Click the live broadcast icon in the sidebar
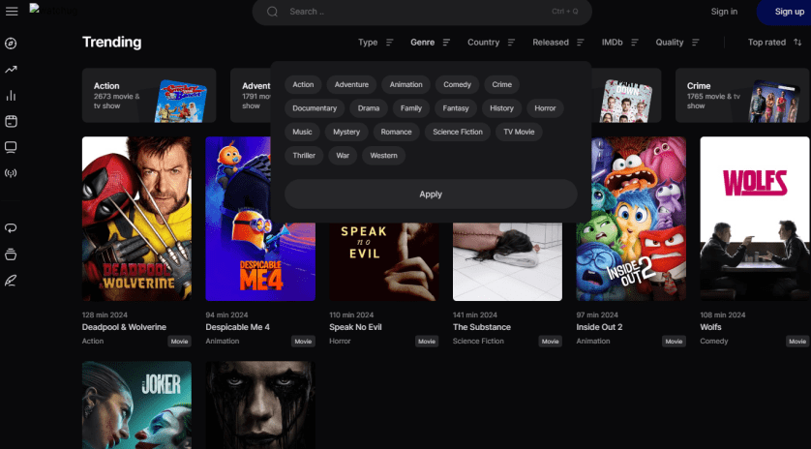The image size is (811, 449). point(12,174)
